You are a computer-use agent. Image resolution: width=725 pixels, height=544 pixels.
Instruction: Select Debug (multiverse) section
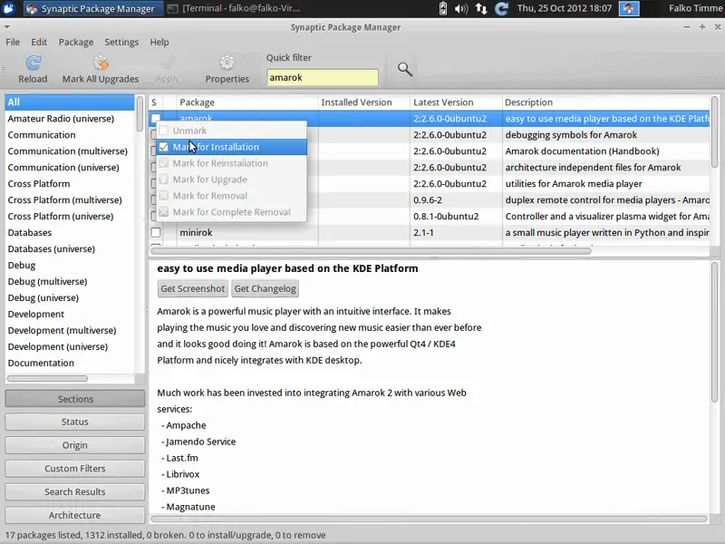coord(70,281)
